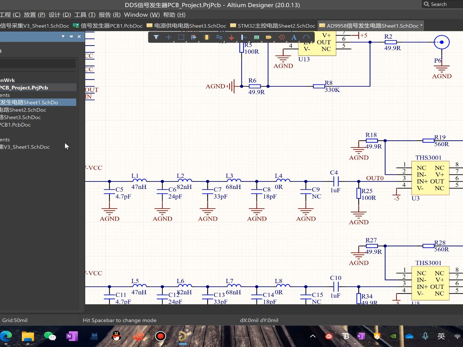The width and height of the screenshot is (463, 347).
Task: Switch to STM32主控电路Sheet2.SchDoc tab
Action: click(273, 26)
